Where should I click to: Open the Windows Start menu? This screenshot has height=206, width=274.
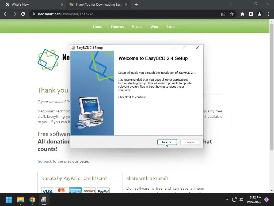pyautogui.click(x=9, y=200)
